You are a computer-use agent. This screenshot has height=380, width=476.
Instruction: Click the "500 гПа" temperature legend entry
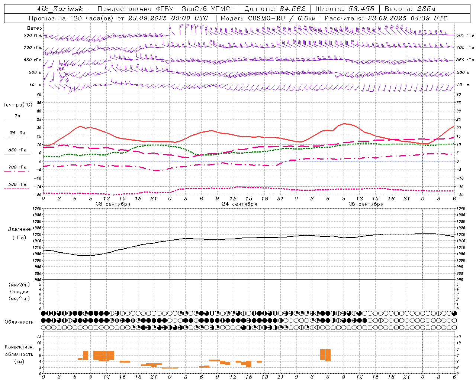[17, 184]
